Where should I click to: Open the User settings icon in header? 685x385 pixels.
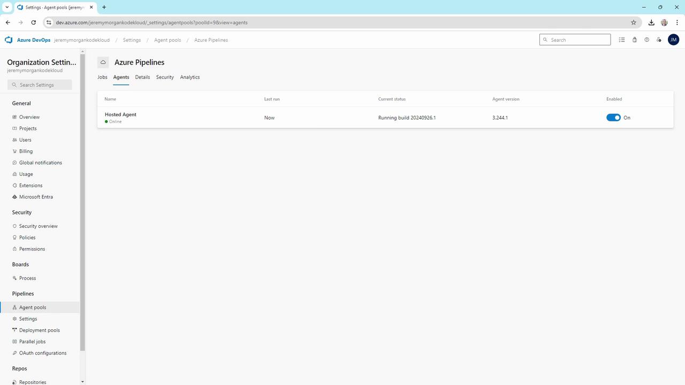pos(659,40)
